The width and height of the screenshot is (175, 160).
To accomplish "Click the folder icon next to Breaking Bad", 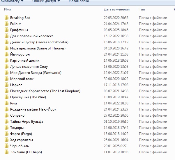I will click(6, 18).
